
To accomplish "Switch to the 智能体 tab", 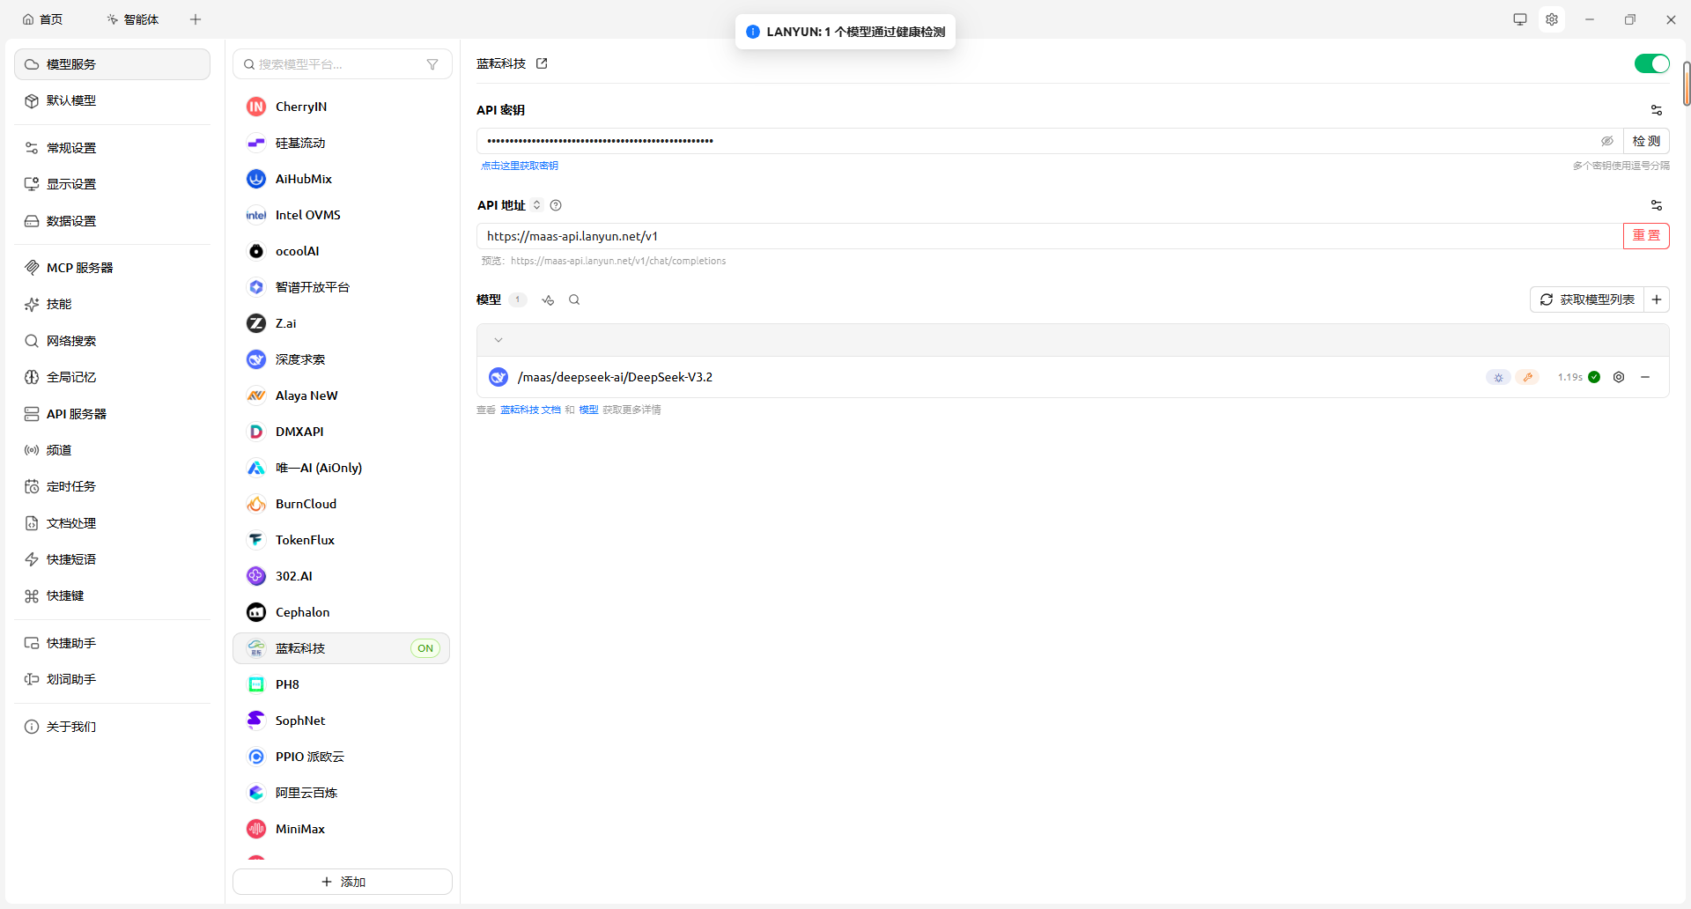I will [133, 19].
